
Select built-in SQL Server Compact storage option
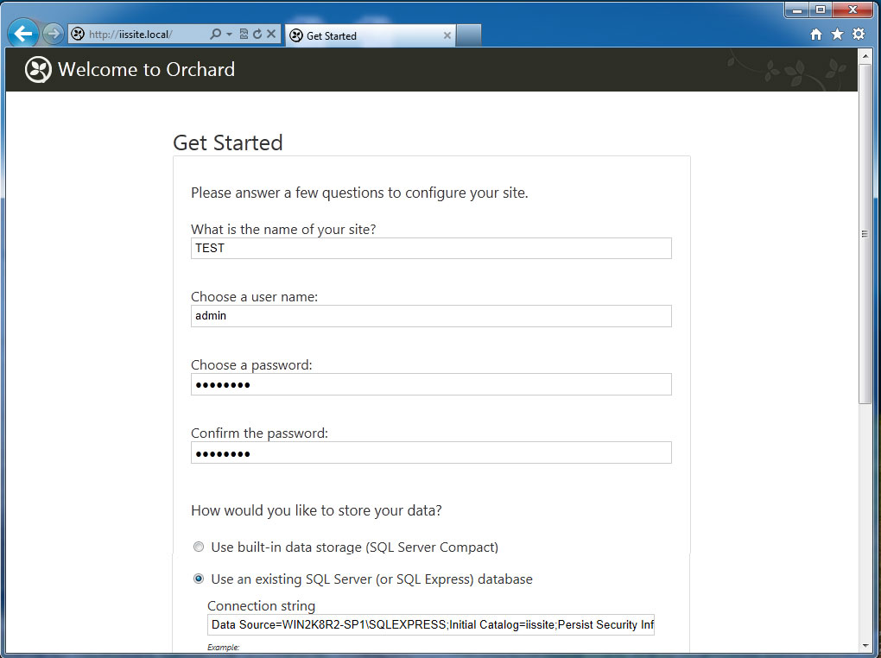pos(199,547)
